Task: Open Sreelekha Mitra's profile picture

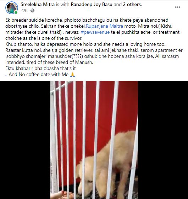Action: click(x=11, y=8)
